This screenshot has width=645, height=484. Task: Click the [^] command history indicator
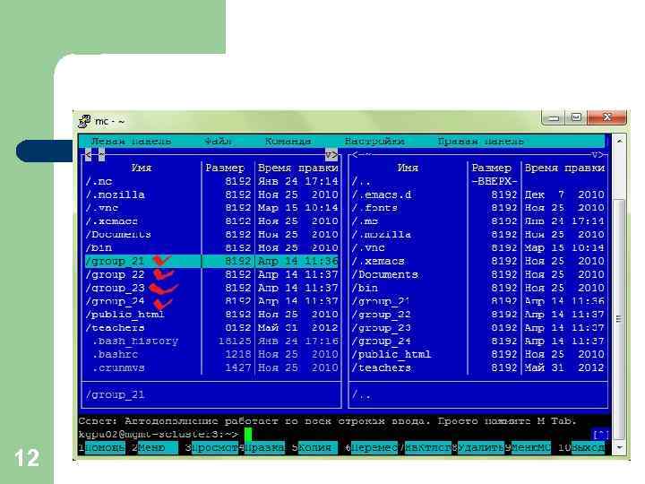[x=600, y=435]
